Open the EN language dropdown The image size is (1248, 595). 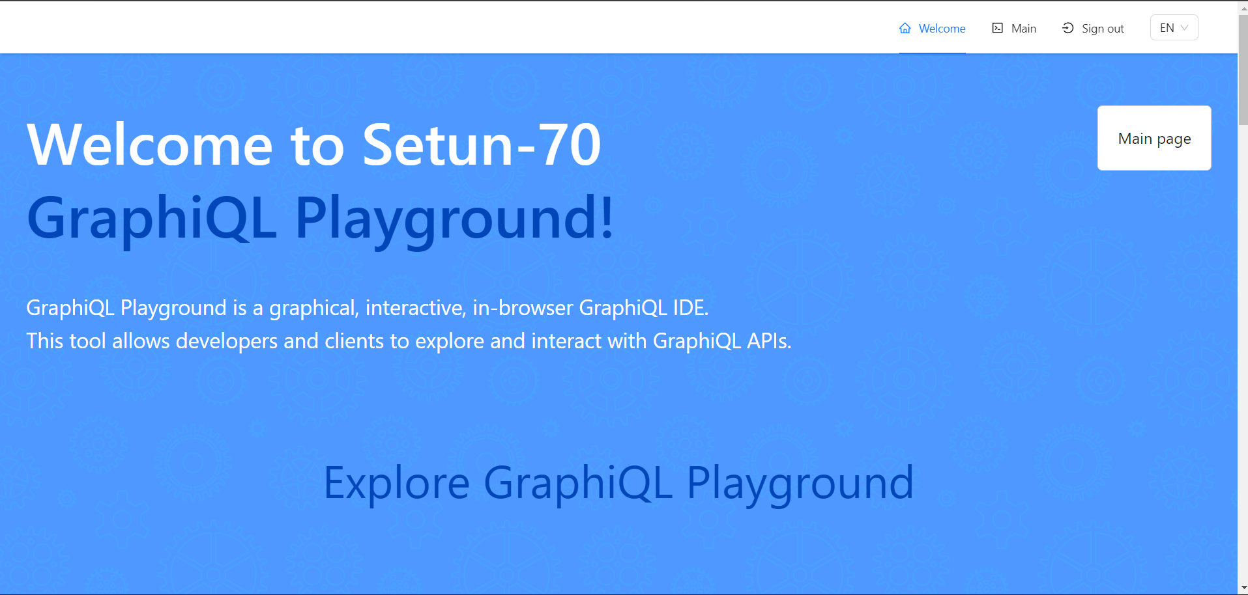click(x=1174, y=27)
